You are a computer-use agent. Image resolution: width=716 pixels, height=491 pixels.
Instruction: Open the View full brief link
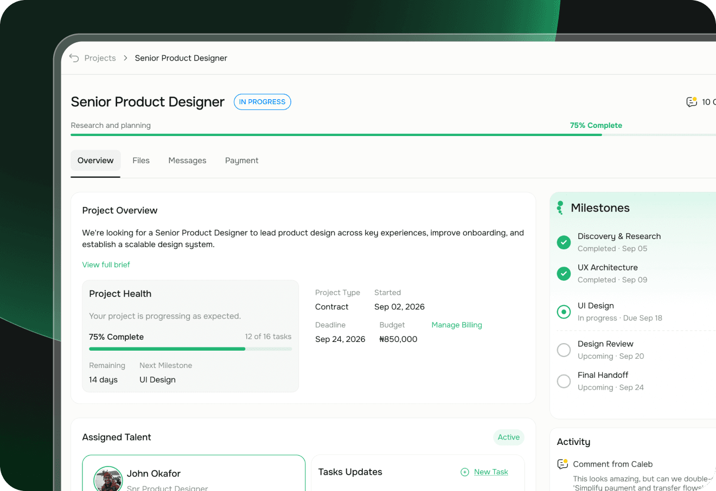(106, 264)
